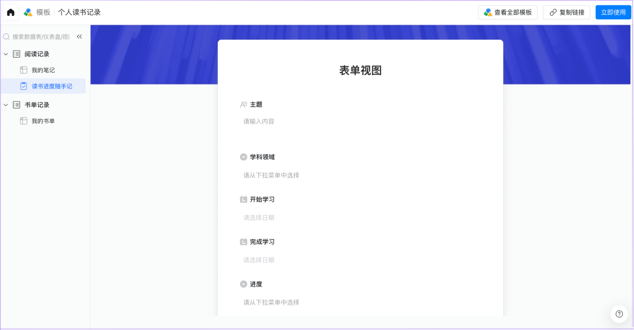Click the 复制链接 button
Viewport: 634px width, 330px height.
point(566,12)
